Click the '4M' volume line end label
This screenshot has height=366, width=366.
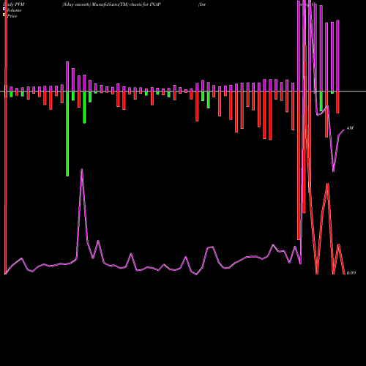click(350, 128)
